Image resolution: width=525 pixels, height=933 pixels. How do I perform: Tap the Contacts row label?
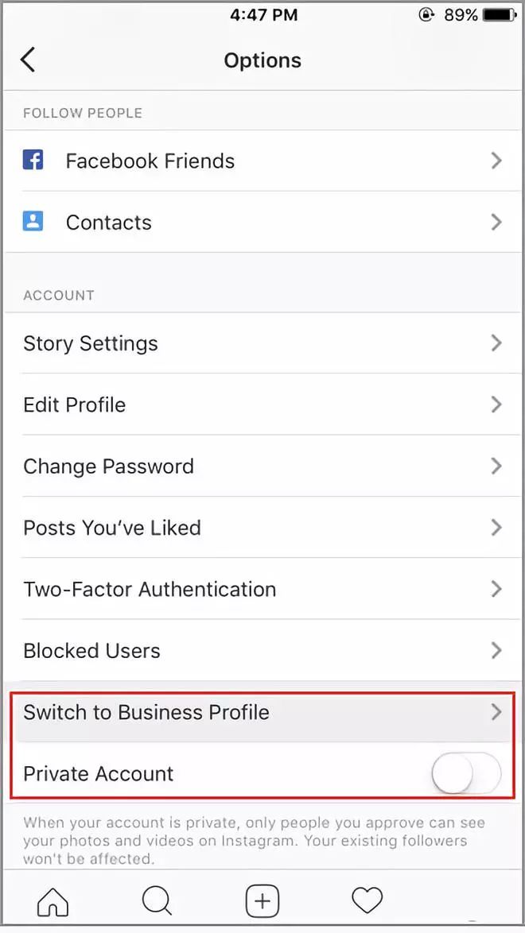pyautogui.click(x=108, y=222)
